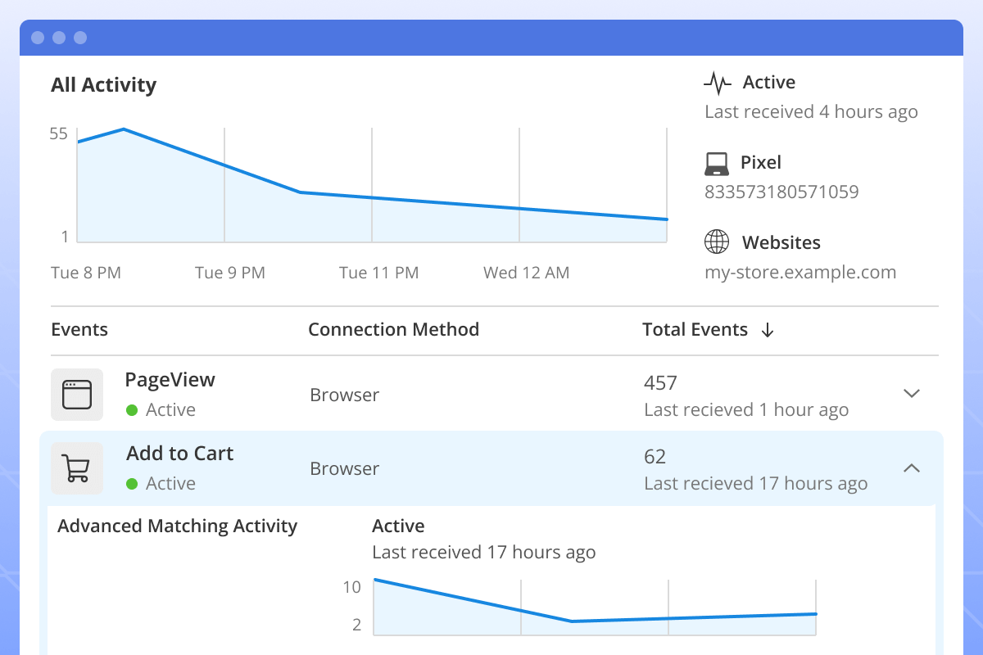Toggle sort order on Total Events column
The width and height of the screenshot is (983, 655).
(768, 329)
